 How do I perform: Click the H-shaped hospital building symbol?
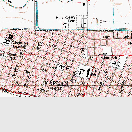tap(7, 42)
